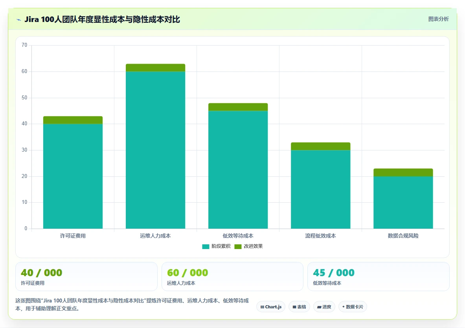The width and height of the screenshot is (465, 328).
Task: Click the teal bar for 许可证费用
Action: click(x=73, y=176)
